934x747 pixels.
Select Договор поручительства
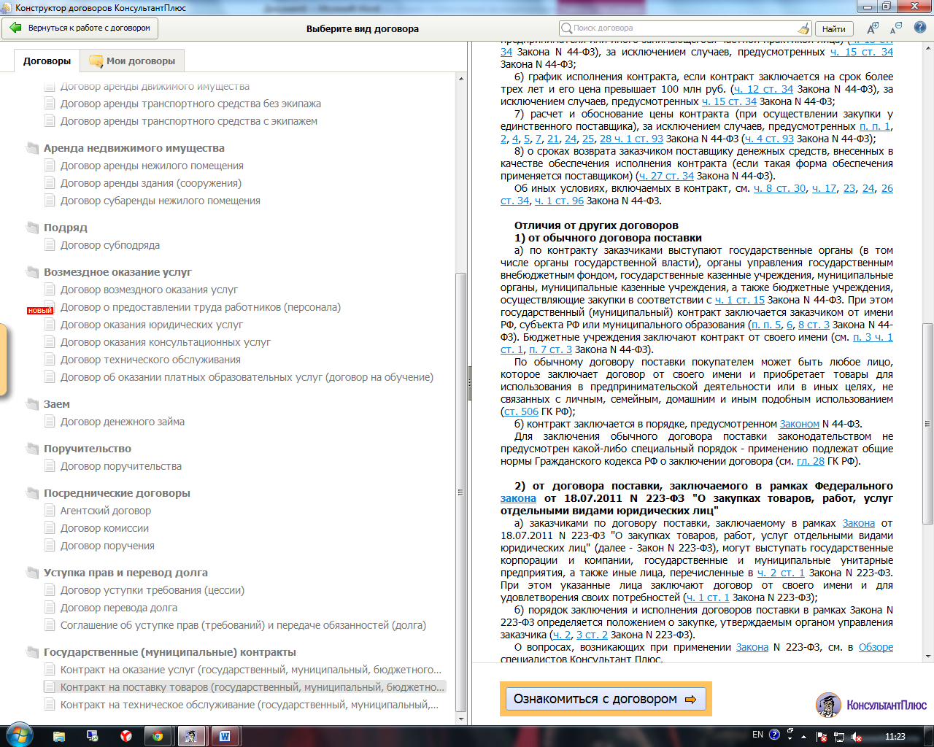(121, 466)
